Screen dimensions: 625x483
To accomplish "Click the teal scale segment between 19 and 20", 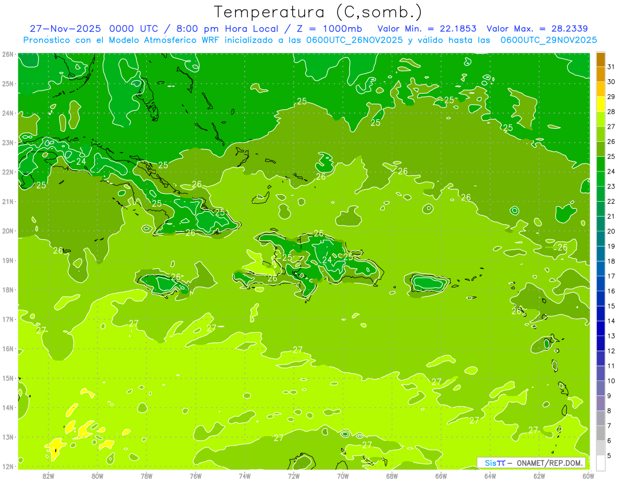I will point(601,239).
